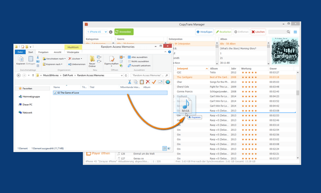This screenshot has width=321, height=193.
Task: Sort by Interpret column header
Action: coord(192,69)
